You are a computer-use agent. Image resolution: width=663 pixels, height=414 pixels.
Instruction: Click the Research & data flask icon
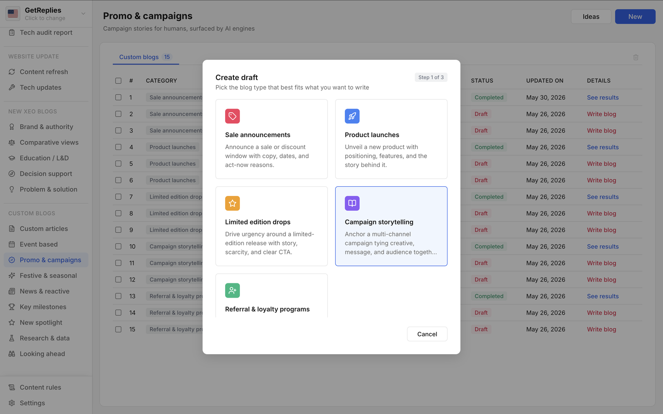point(12,338)
